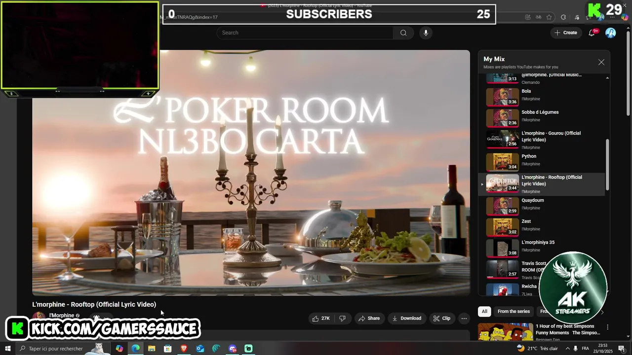Open Python thumbnail showing 3:04
Screen dimensions: 632x355
[502, 162]
